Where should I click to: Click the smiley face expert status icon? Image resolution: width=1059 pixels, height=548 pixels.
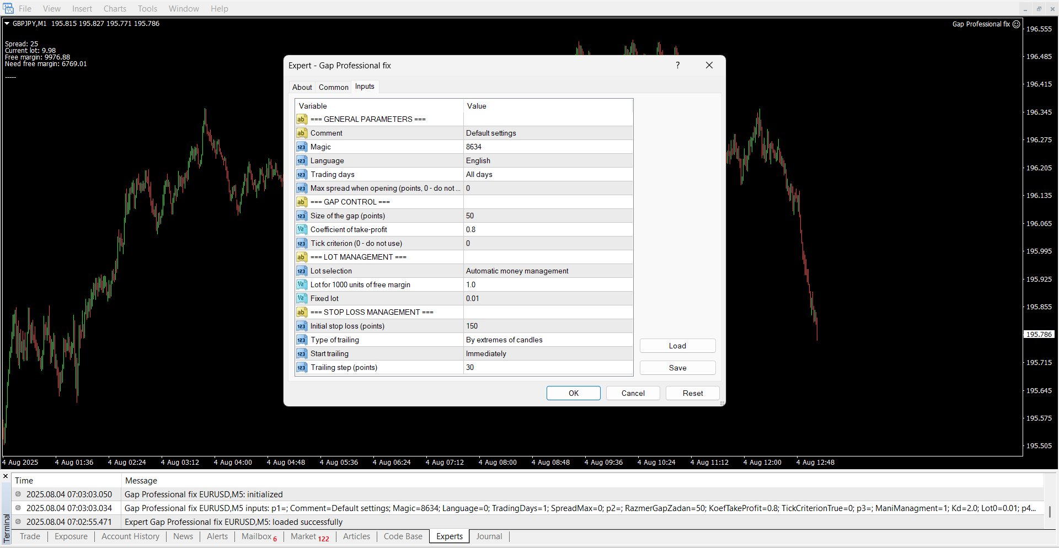pos(1017,24)
